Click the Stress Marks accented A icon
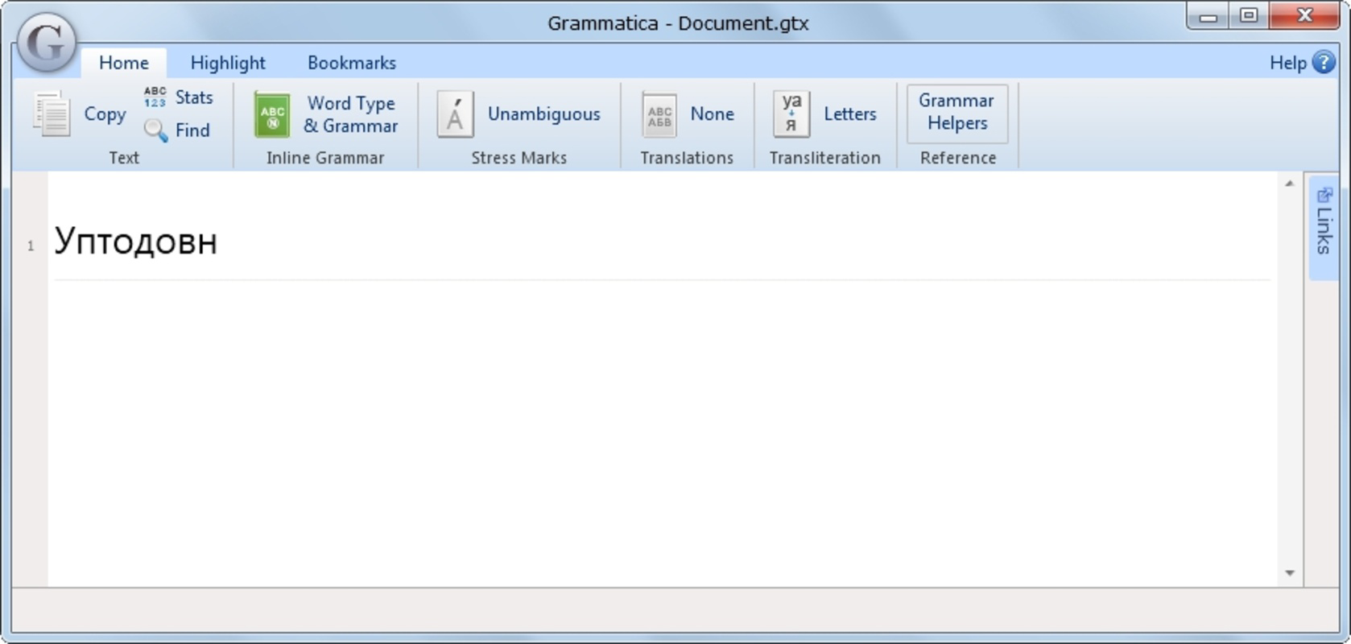 tap(455, 114)
